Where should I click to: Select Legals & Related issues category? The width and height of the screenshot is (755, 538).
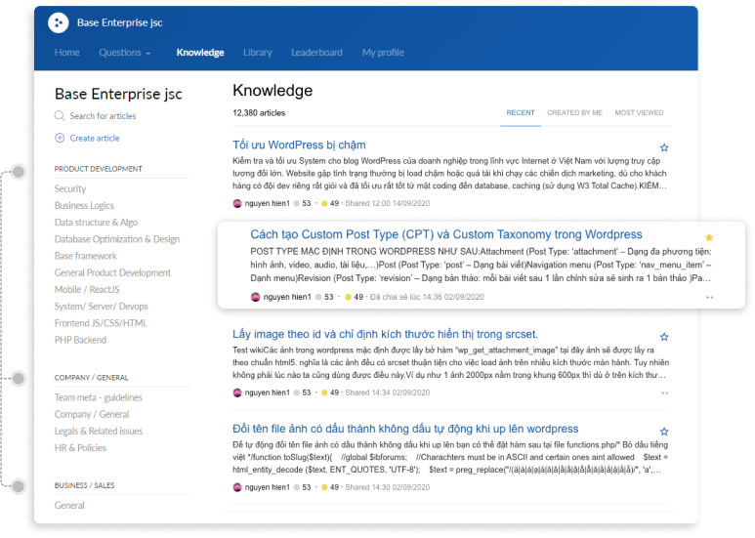[x=99, y=432]
